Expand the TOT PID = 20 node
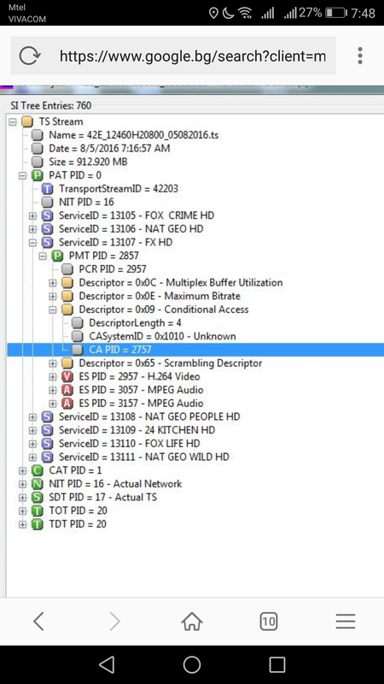Viewport: 384px width, 684px height. tap(23, 511)
